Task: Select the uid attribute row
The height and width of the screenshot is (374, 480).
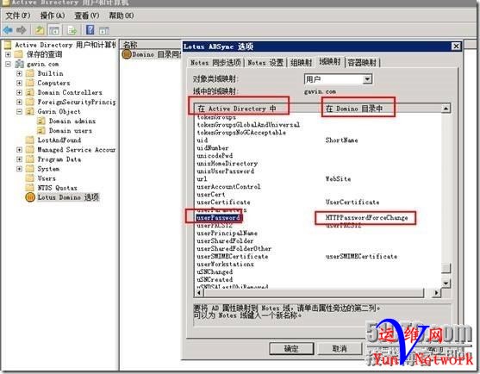Action: coord(202,140)
